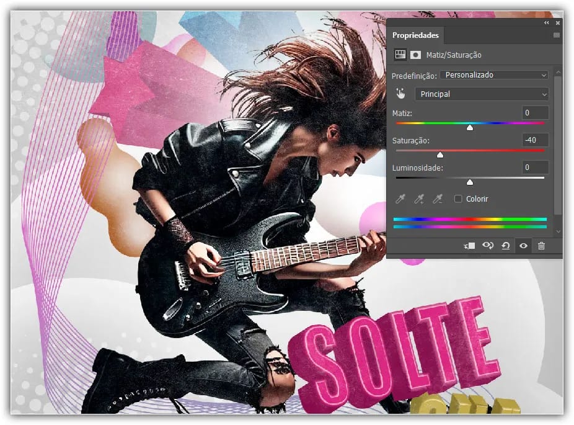The height and width of the screenshot is (425, 574).
Task: Click the Saturação label
Action: [x=411, y=141]
